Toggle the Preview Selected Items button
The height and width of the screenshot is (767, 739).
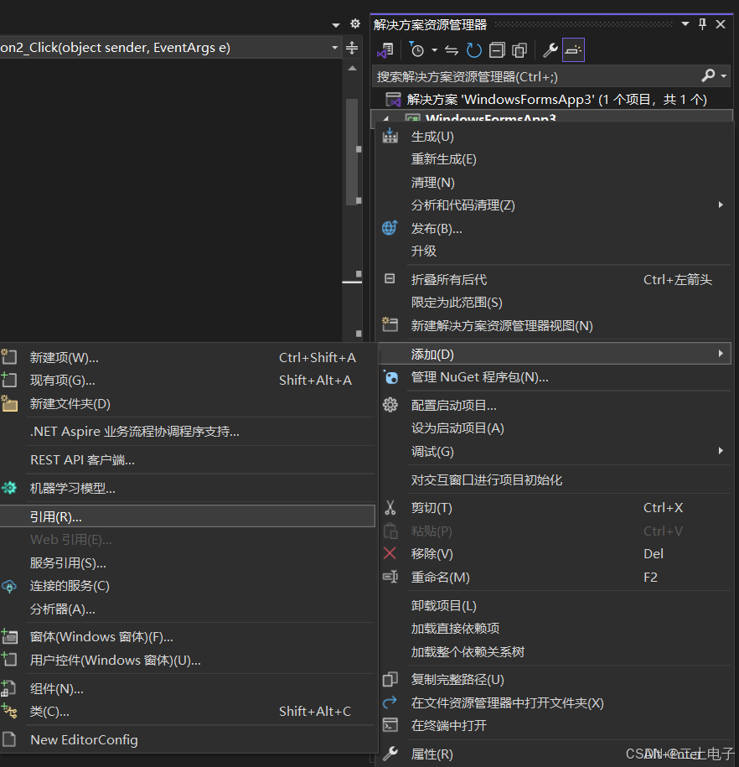coord(573,50)
